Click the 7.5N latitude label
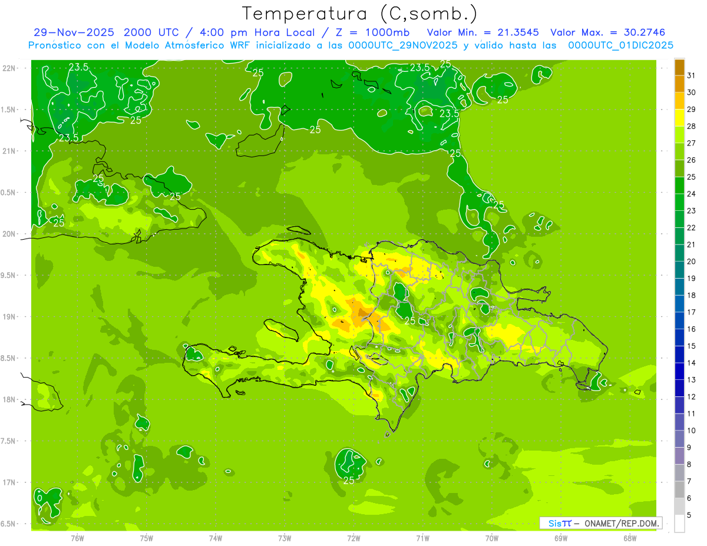The image size is (707, 546). pos(8,441)
